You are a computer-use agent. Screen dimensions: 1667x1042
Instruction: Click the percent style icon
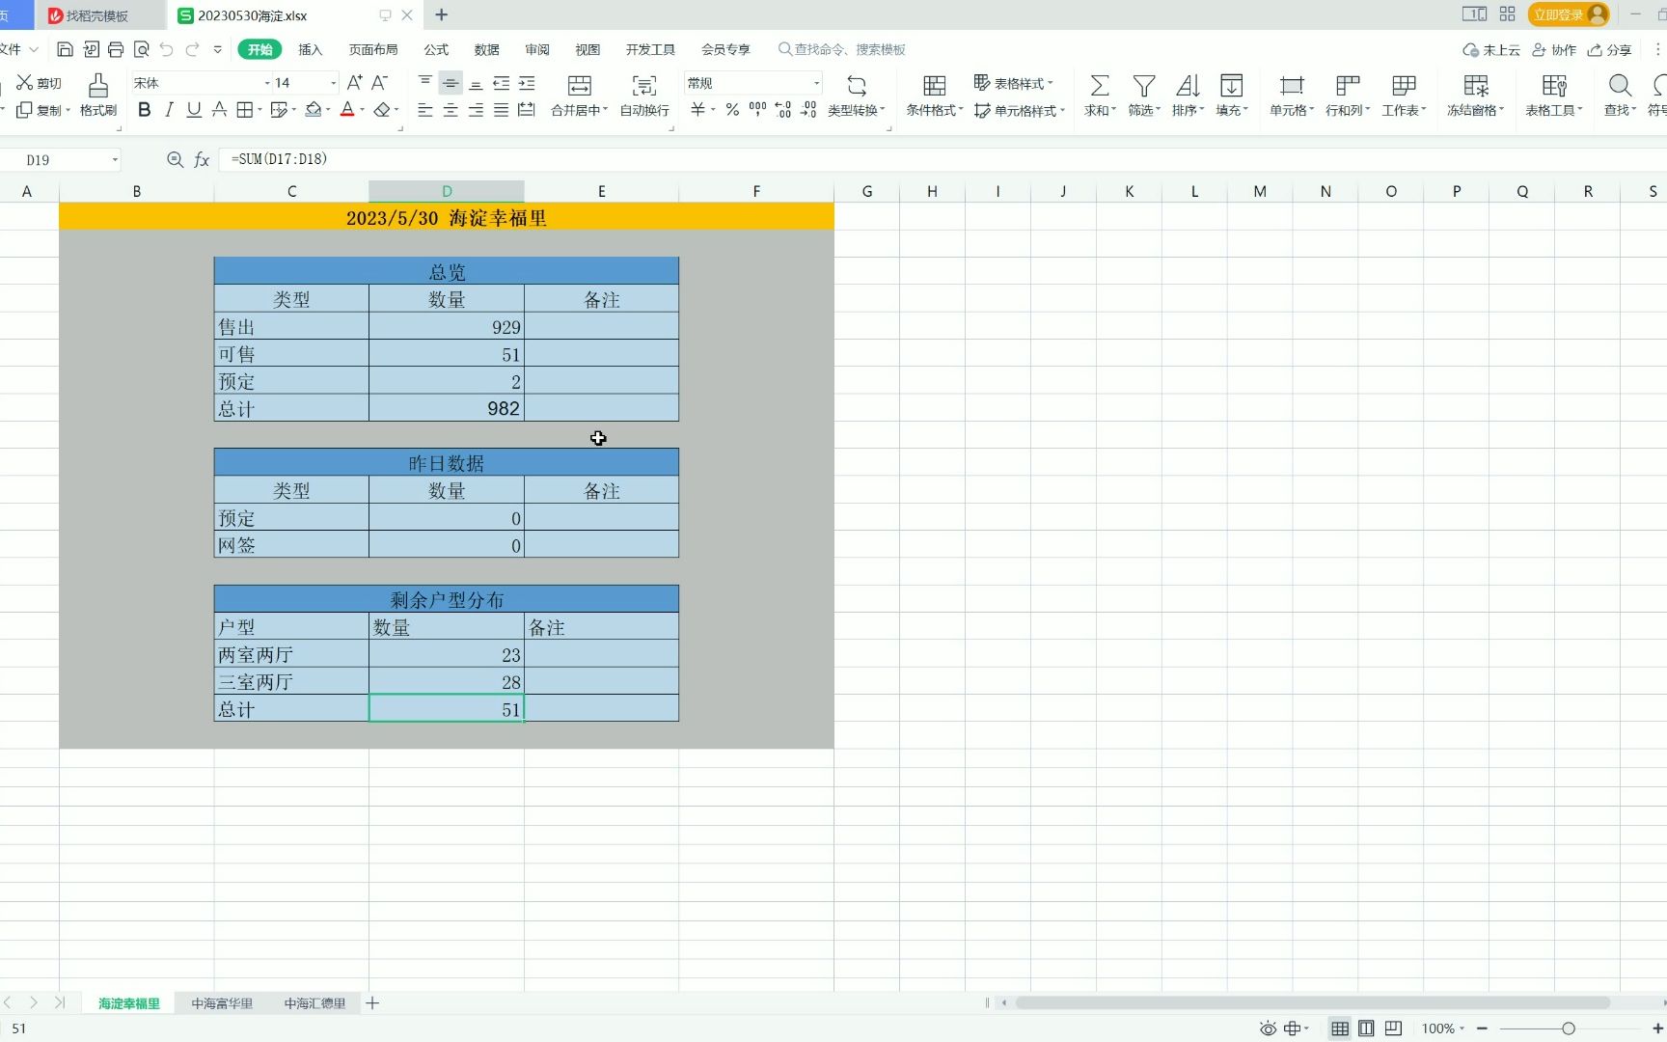732,110
